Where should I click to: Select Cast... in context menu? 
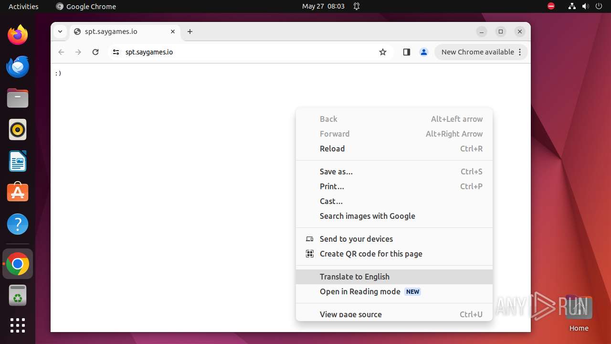click(394, 201)
